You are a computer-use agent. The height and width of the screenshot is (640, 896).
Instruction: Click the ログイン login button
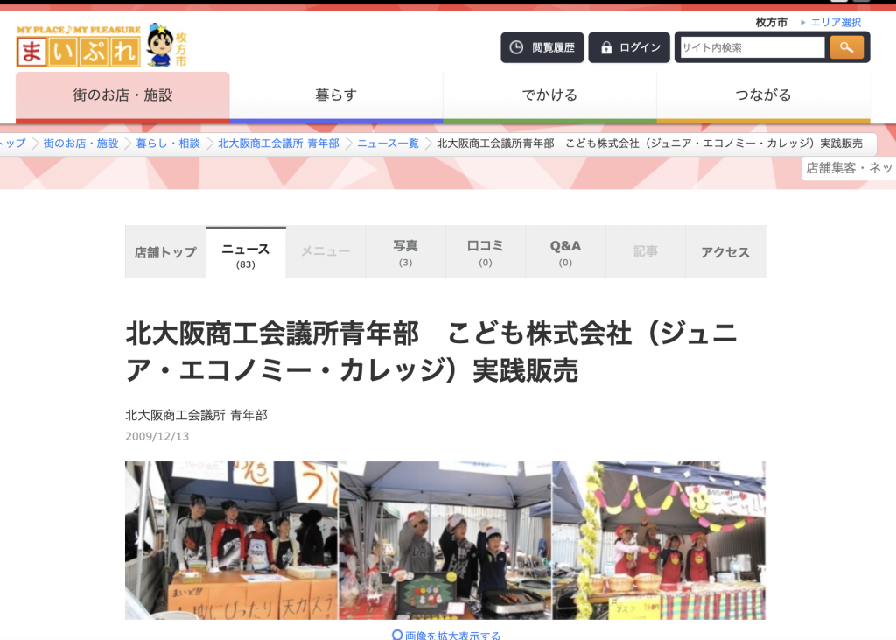[x=629, y=47]
